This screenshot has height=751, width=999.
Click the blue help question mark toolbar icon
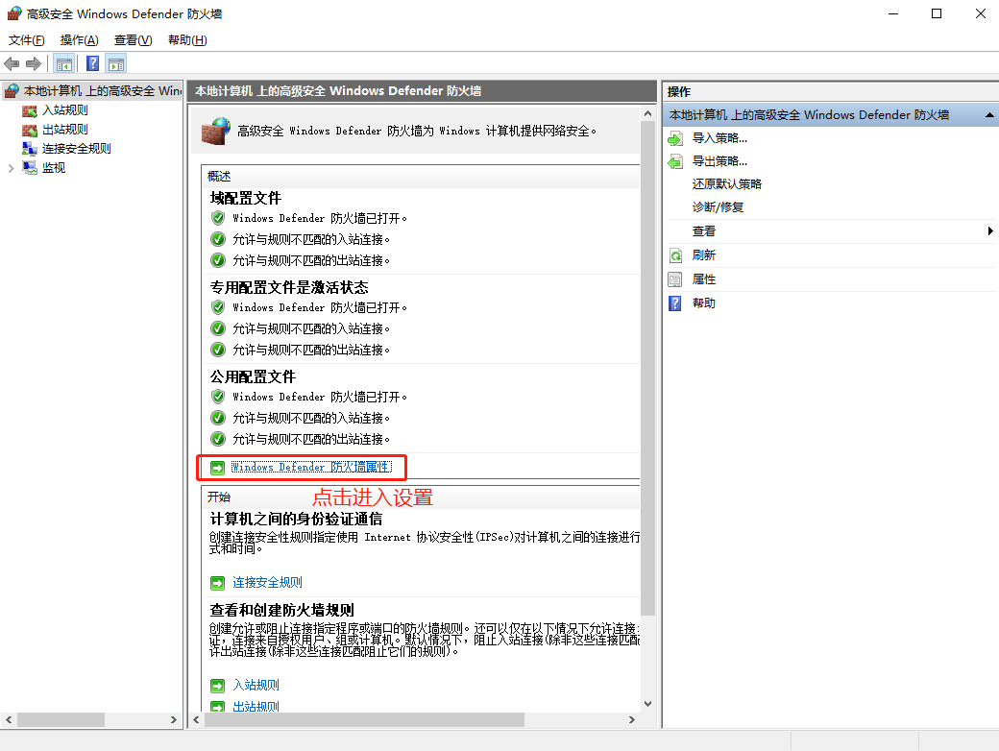pos(92,63)
